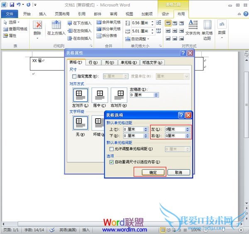
Task: Click the Top (上) margin spinner arrows
Action: click(x=146, y=129)
